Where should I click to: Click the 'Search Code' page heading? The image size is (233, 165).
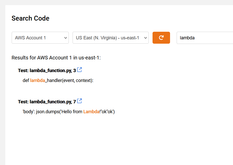30,18
